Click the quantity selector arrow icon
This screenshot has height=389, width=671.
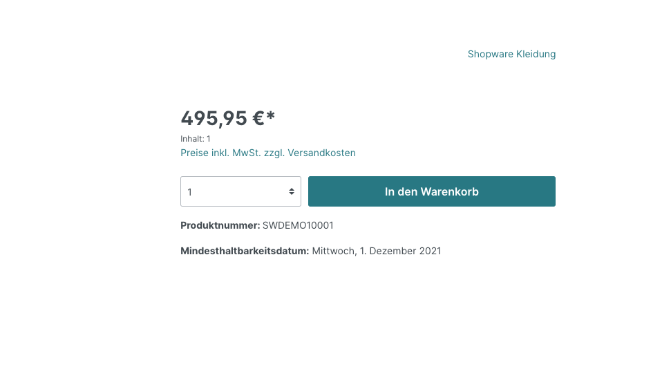click(292, 191)
